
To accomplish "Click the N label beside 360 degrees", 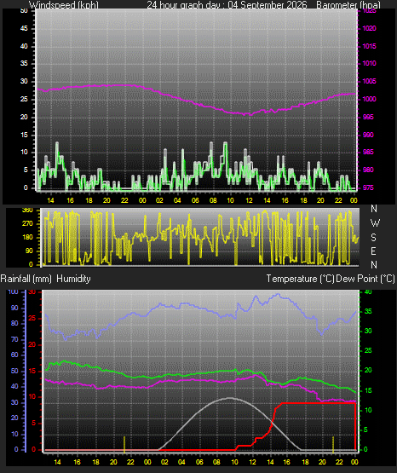I will [374, 209].
